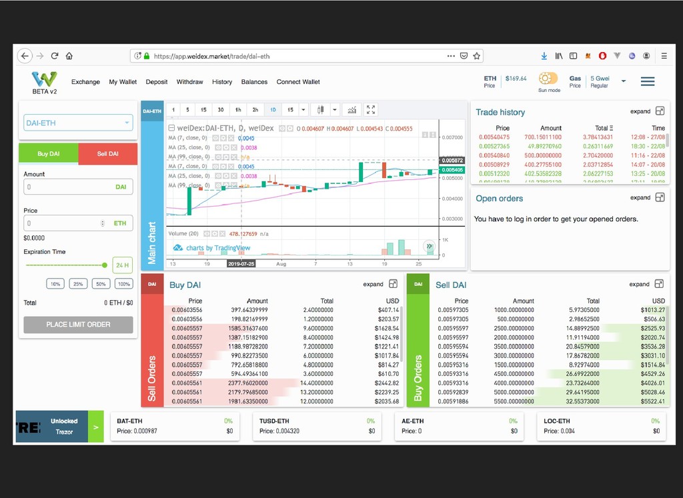This screenshot has height=498, width=683.
Task: Open the Balances menu item
Action: [254, 82]
